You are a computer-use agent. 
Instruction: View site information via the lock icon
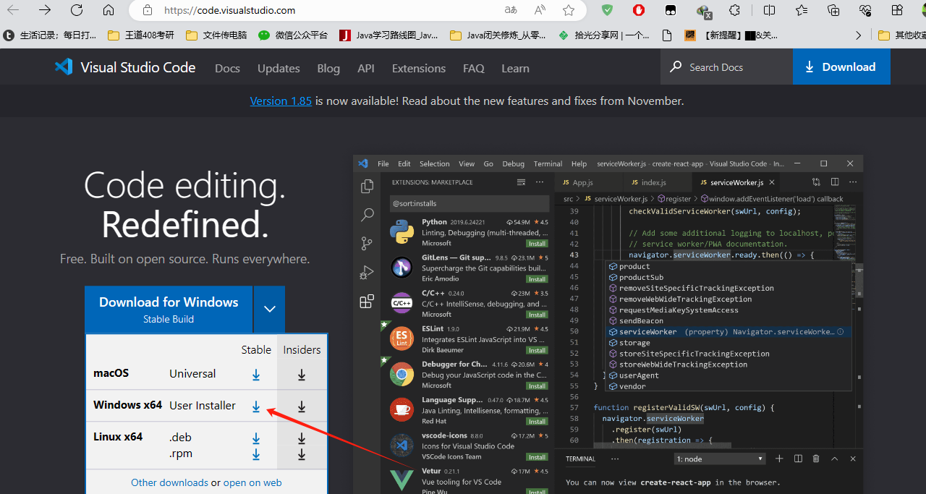coord(148,10)
